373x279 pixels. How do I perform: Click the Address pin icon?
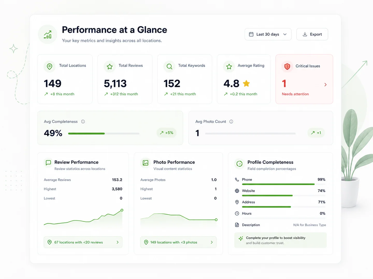pos(237,202)
